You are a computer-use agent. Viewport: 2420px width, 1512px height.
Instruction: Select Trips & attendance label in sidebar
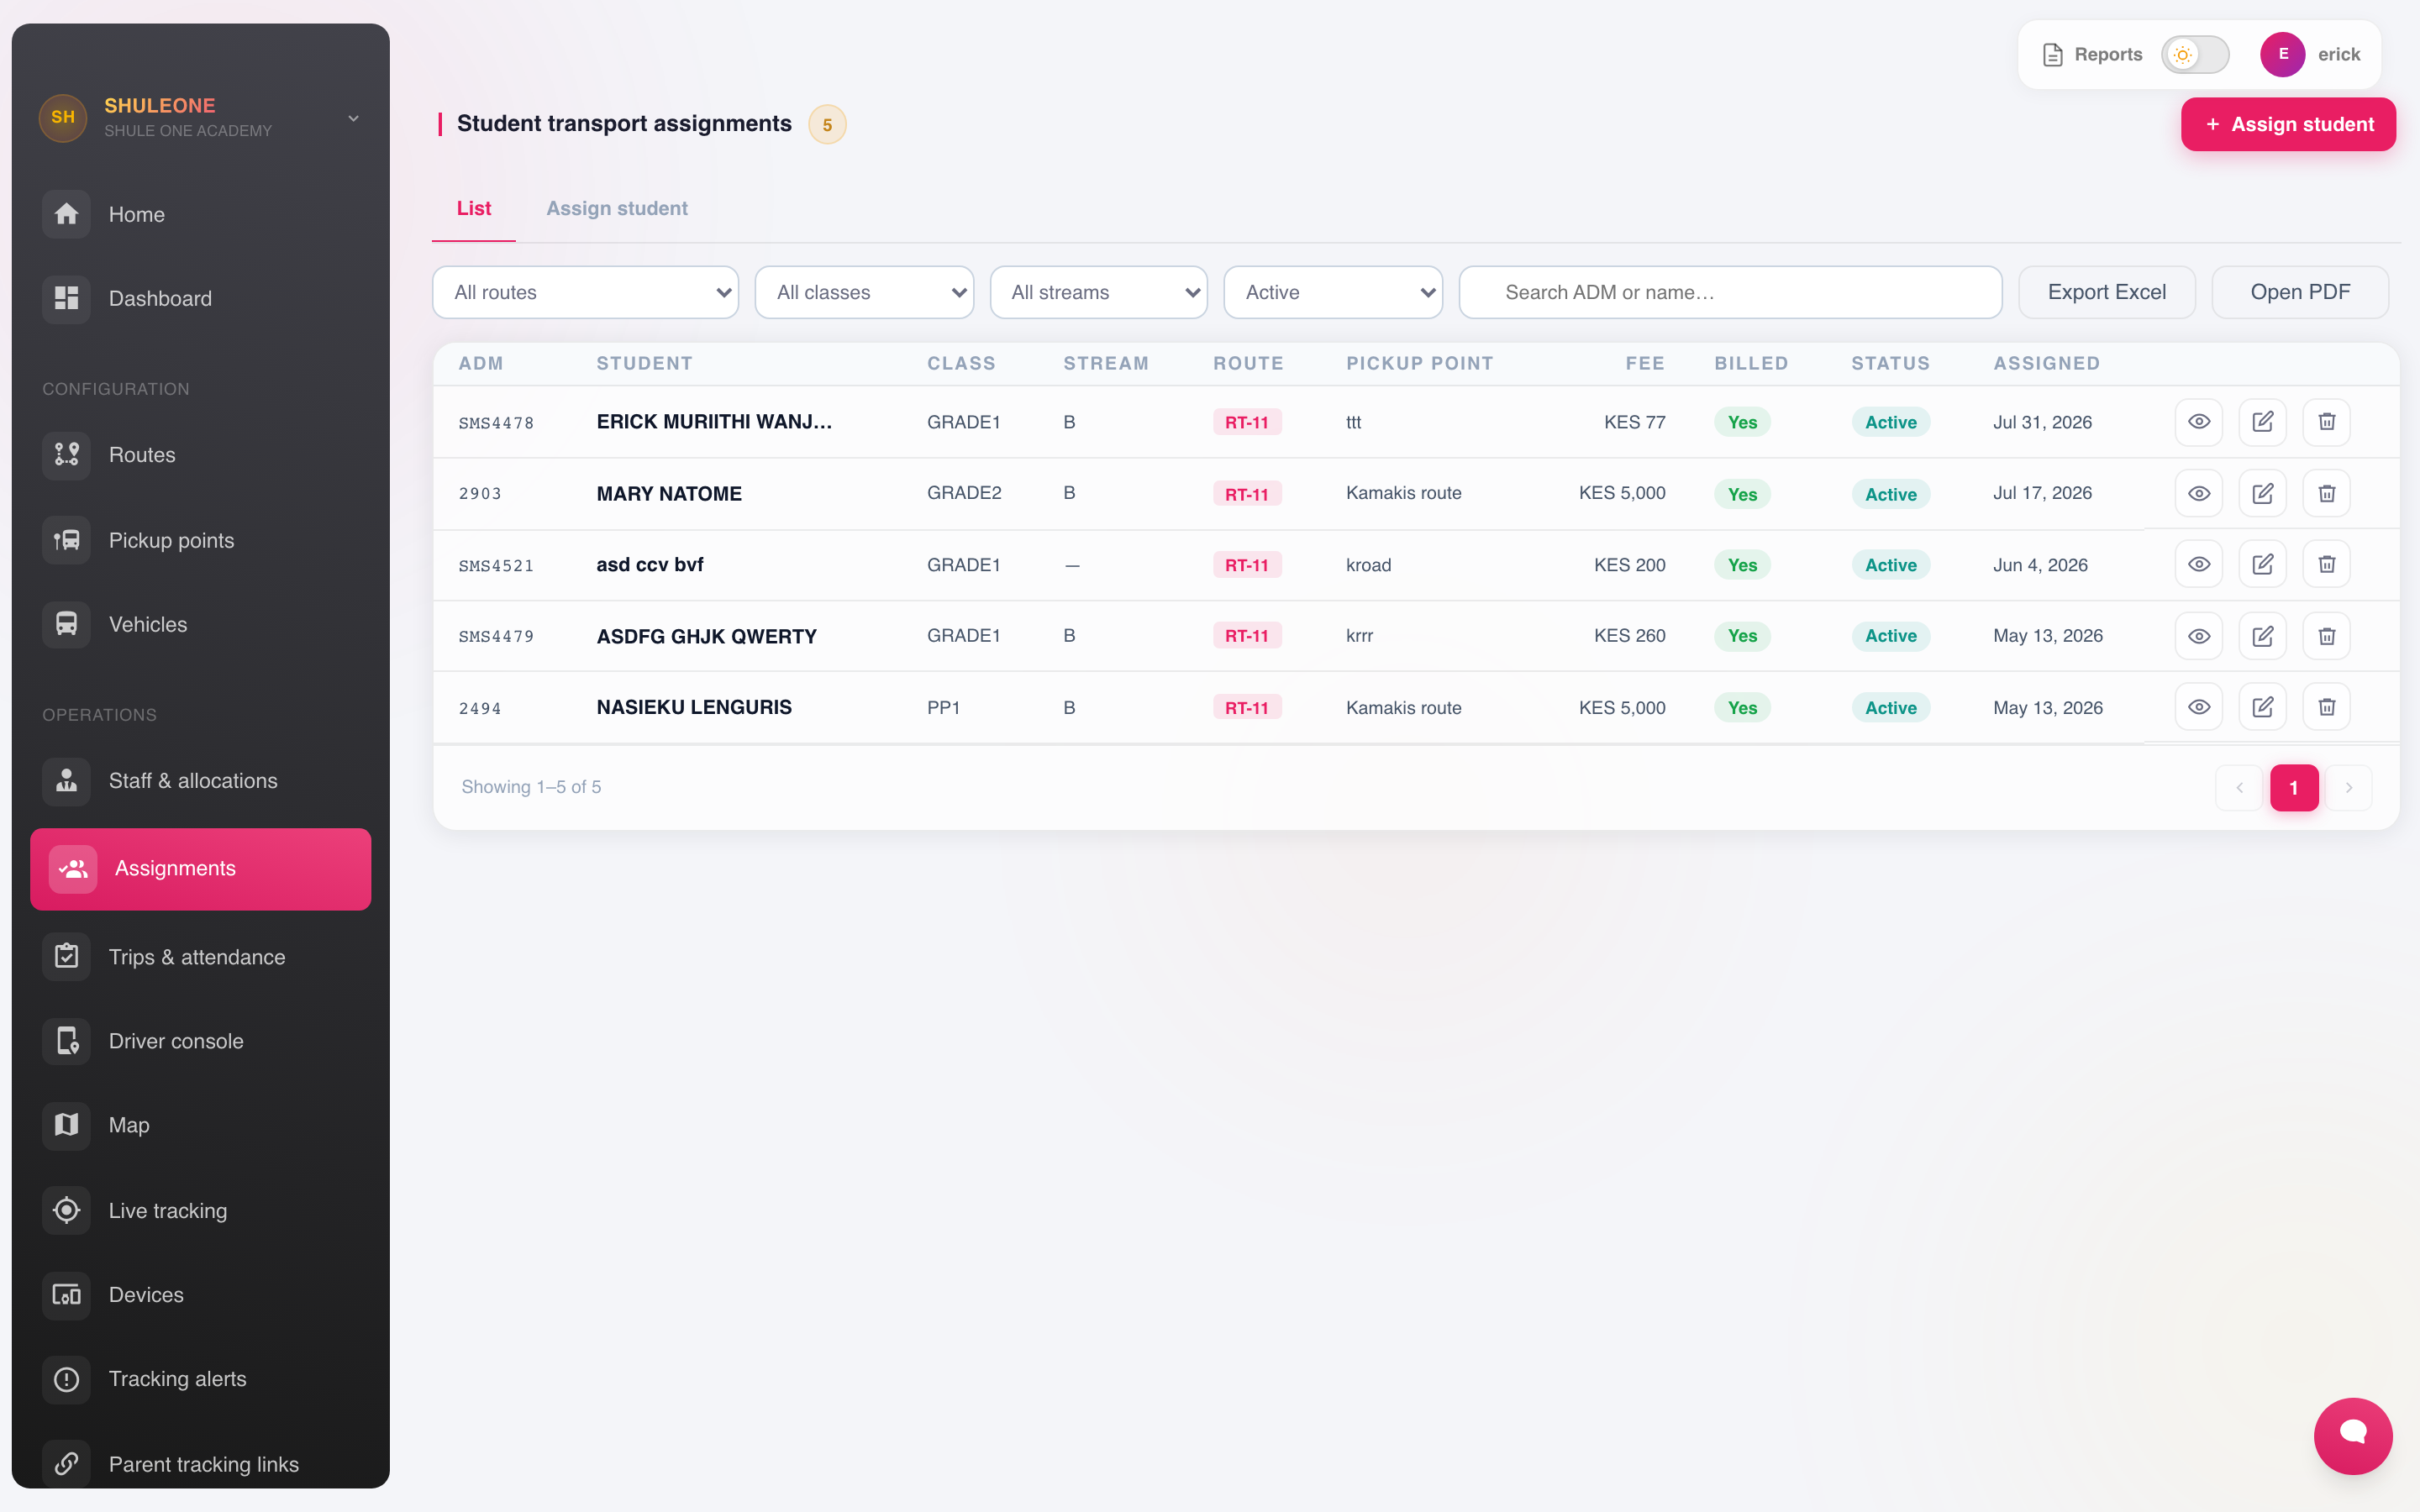(x=197, y=957)
